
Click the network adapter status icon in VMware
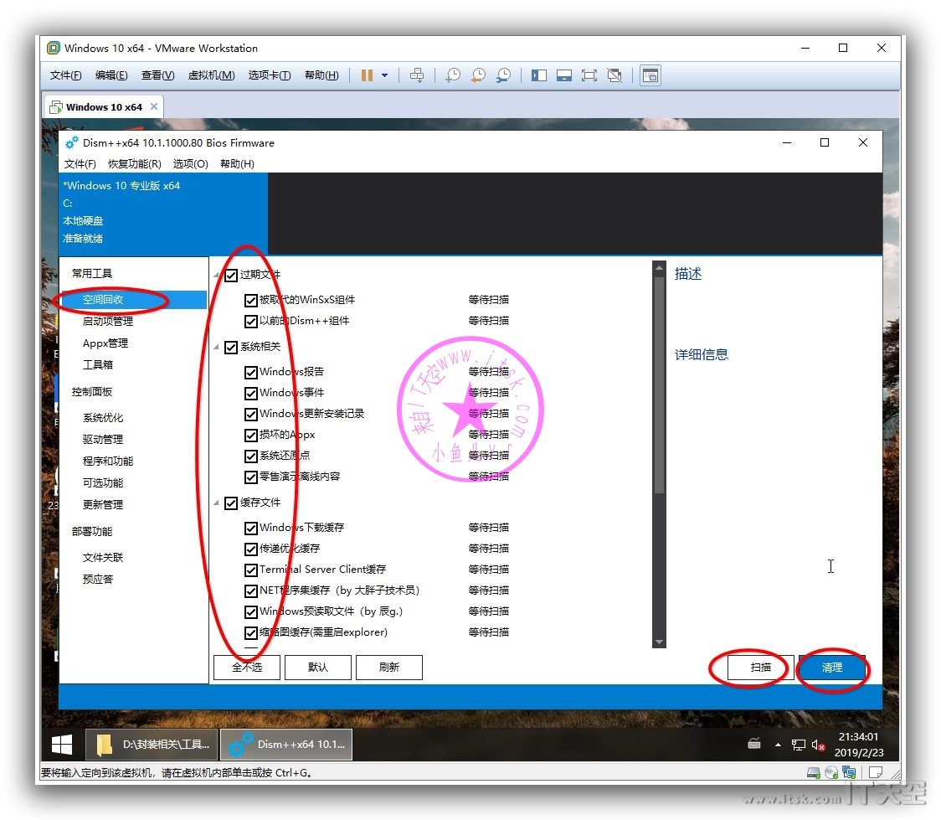(x=849, y=772)
